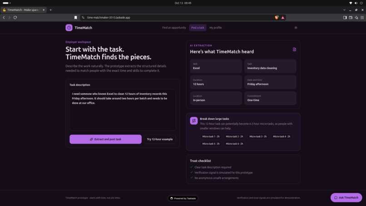Click the Date and time Friday afternoon card
Image resolution: width=366 pixels, height=206 pixels.
tap(270, 82)
